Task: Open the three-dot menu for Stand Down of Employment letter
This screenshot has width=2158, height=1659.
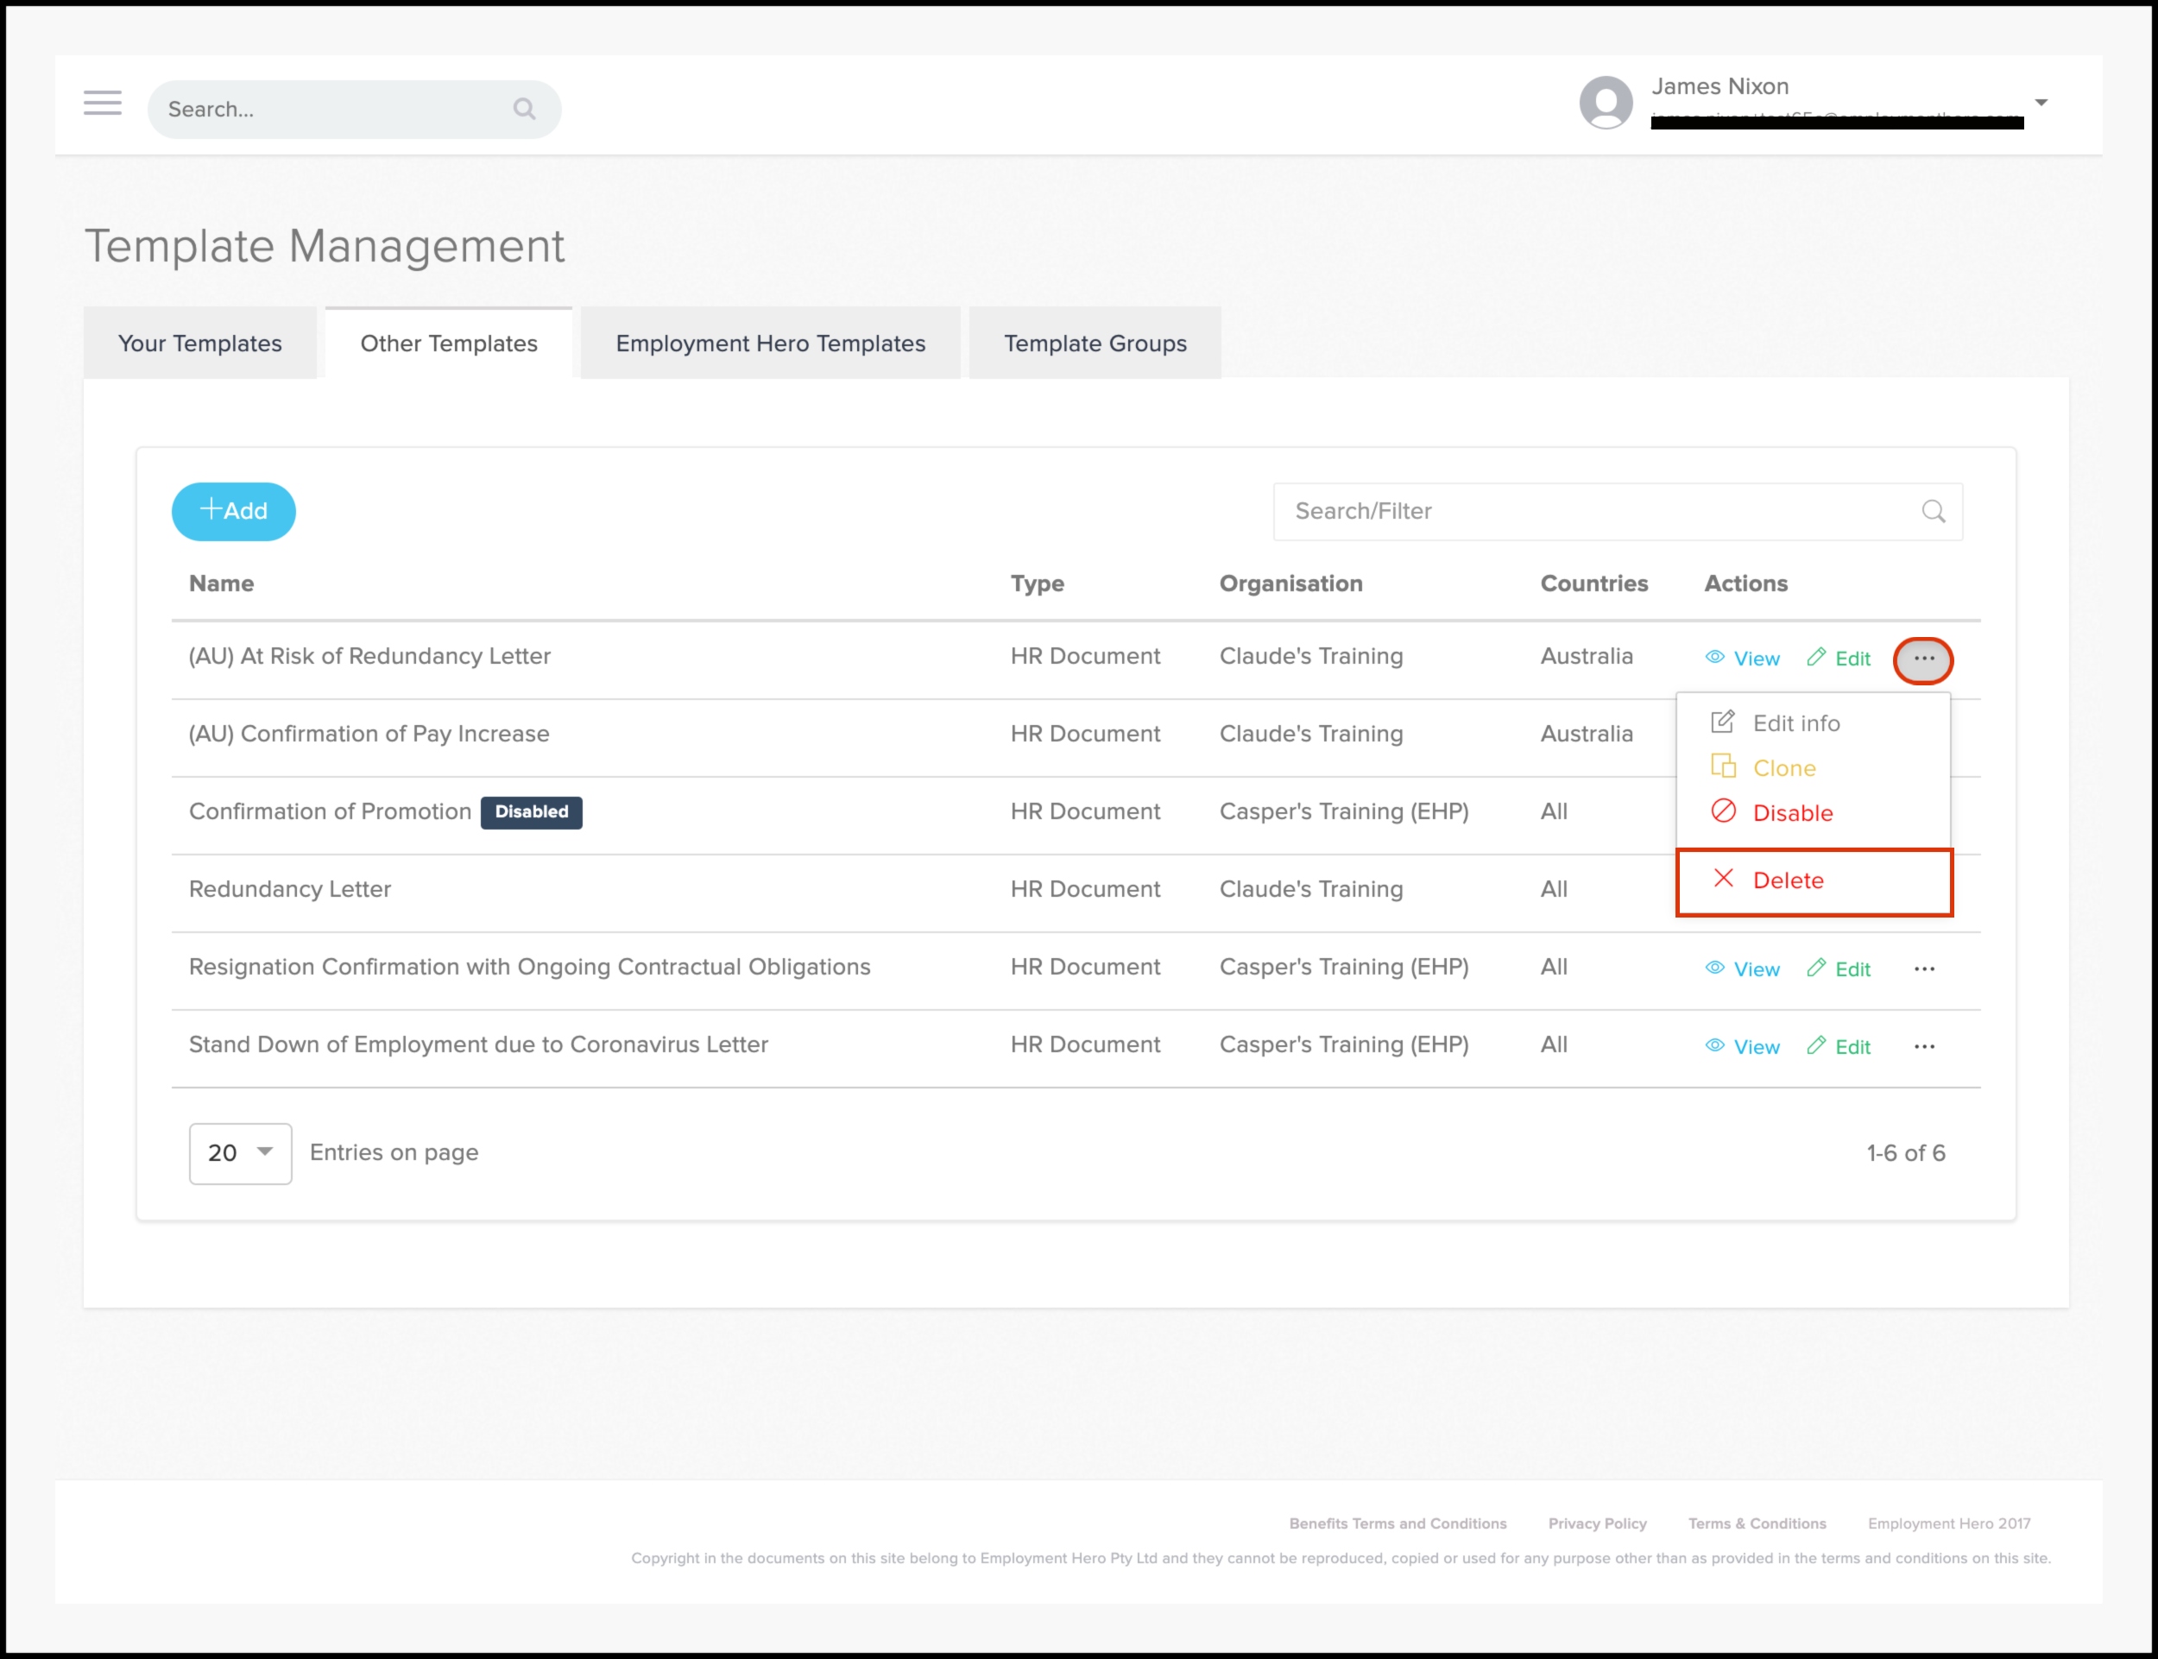Action: [1924, 1047]
